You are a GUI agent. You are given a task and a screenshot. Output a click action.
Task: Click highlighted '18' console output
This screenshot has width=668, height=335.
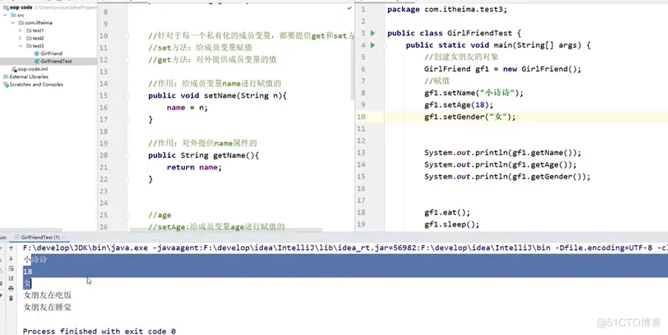tap(27, 272)
